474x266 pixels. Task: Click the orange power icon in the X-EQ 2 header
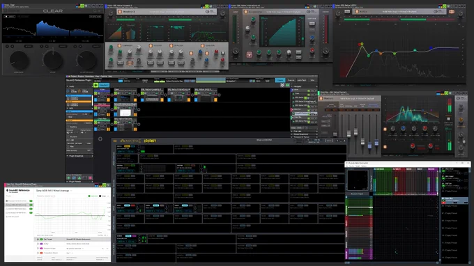tap(357, 11)
